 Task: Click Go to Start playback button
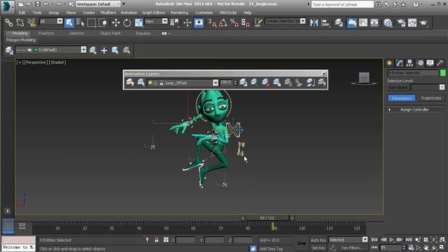(x=374, y=239)
